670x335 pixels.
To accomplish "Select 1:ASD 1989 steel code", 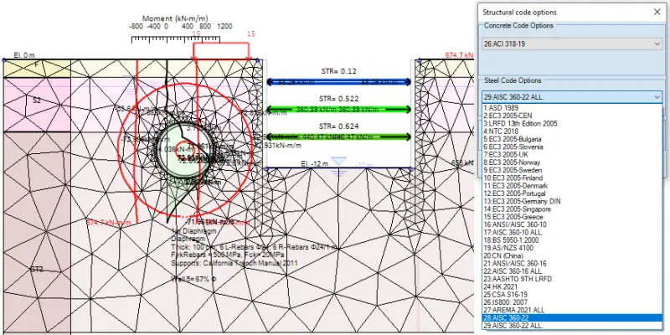I will tap(572, 108).
